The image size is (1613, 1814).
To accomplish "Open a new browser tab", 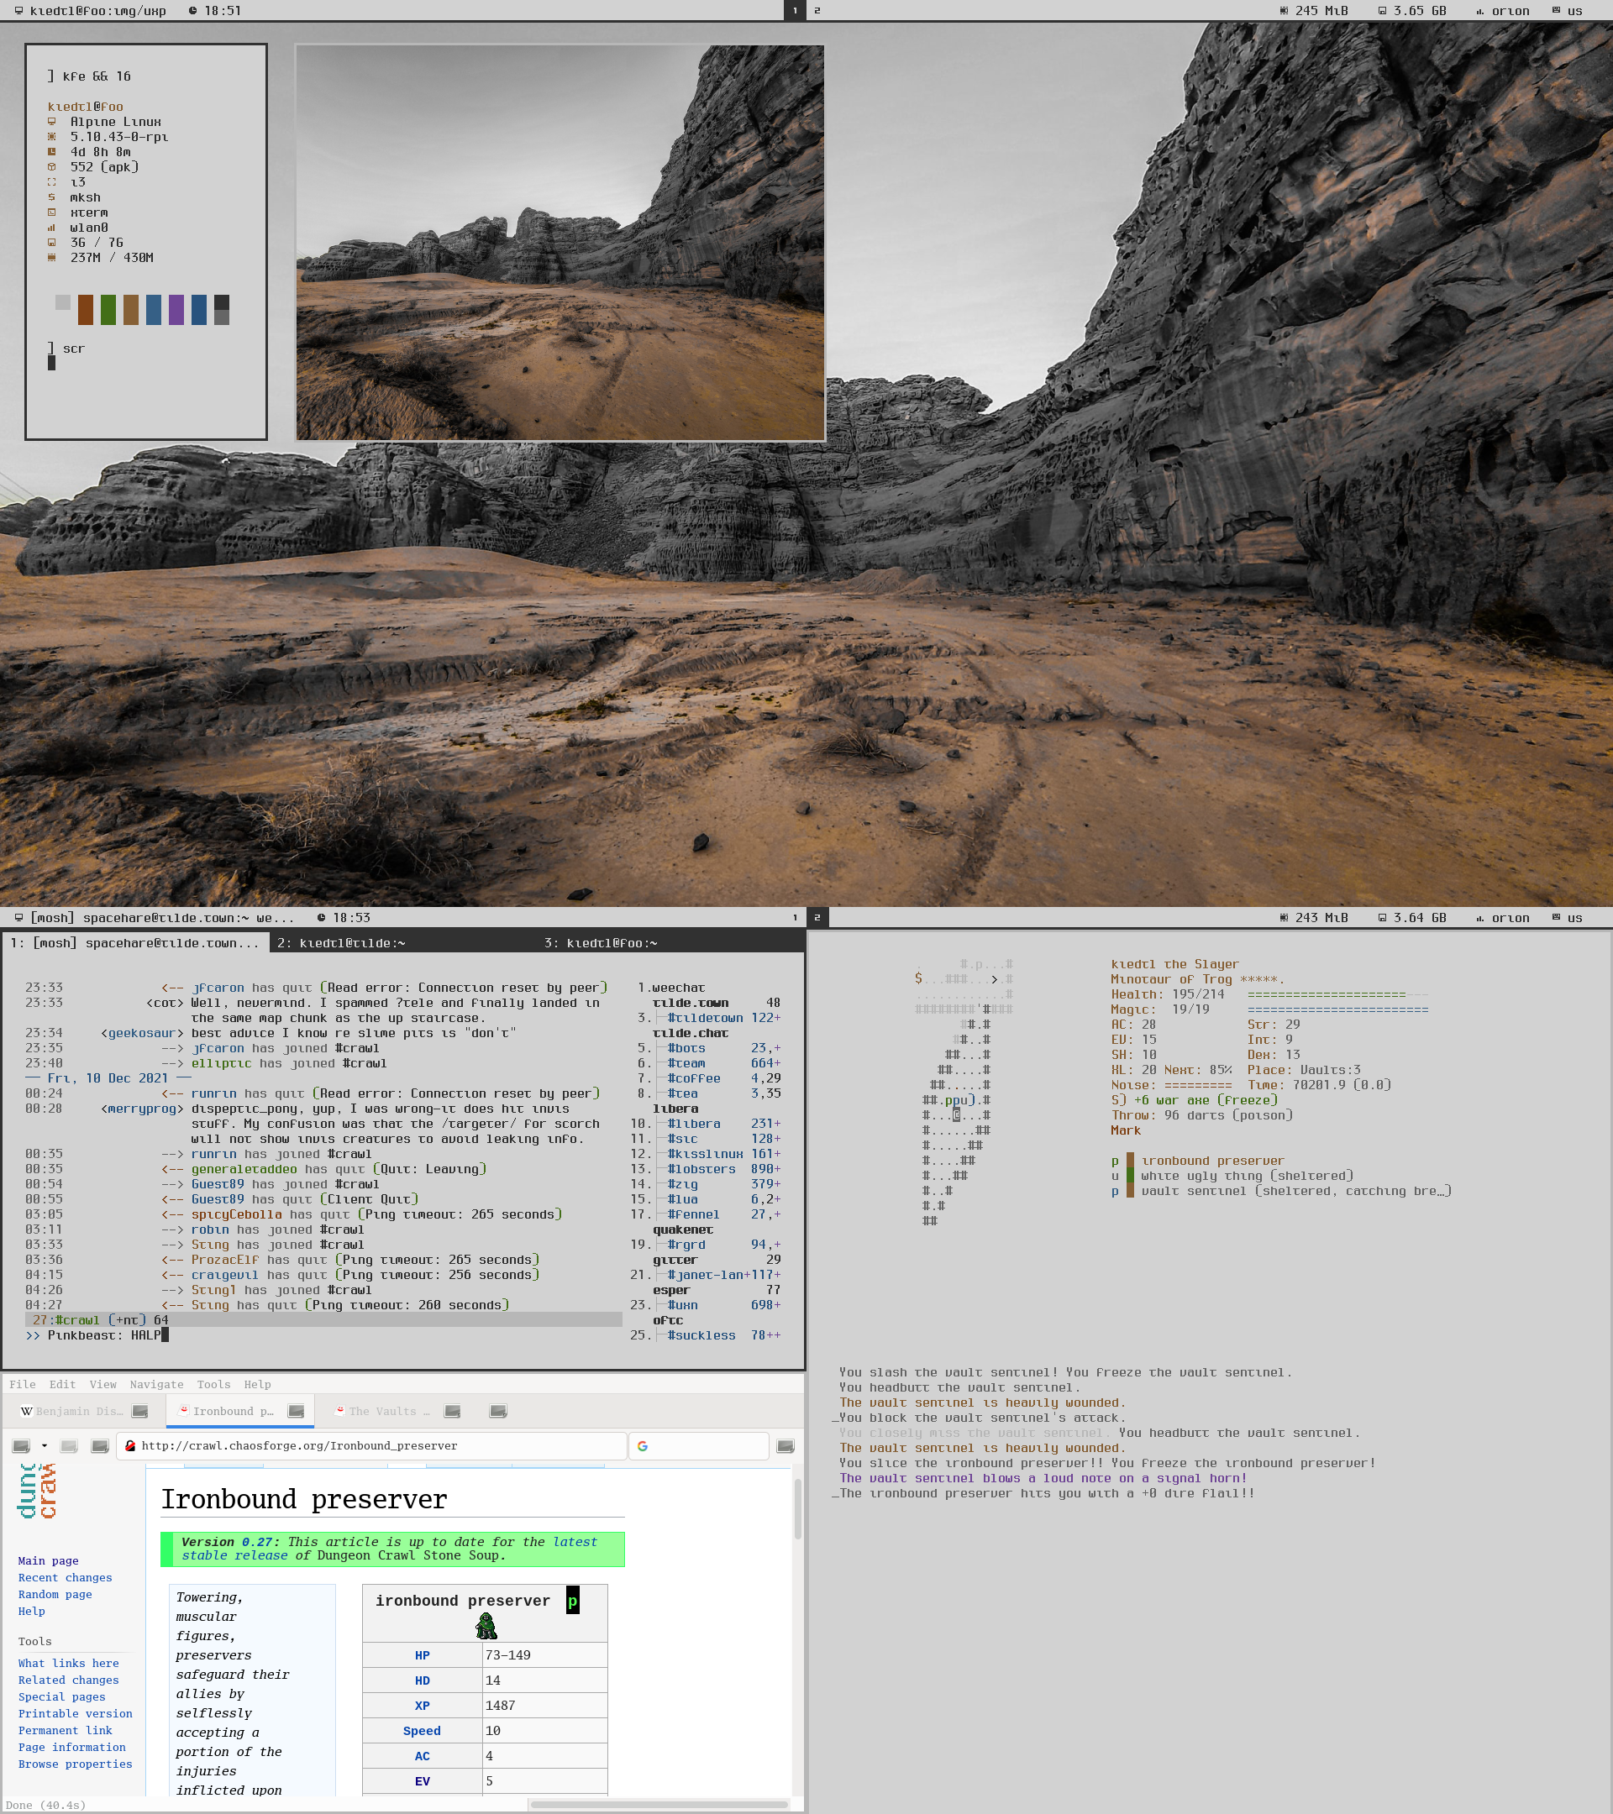I will [x=498, y=1411].
